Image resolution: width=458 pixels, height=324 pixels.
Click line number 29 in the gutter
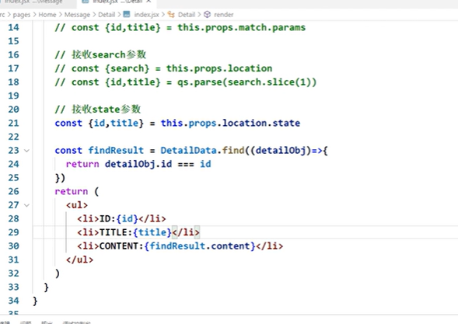13,232
